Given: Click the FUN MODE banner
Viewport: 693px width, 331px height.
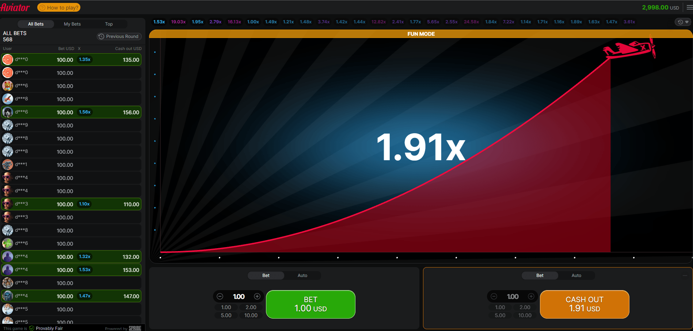Looking at the screenshot, I should pyautogui.click(x=421, y=34).
